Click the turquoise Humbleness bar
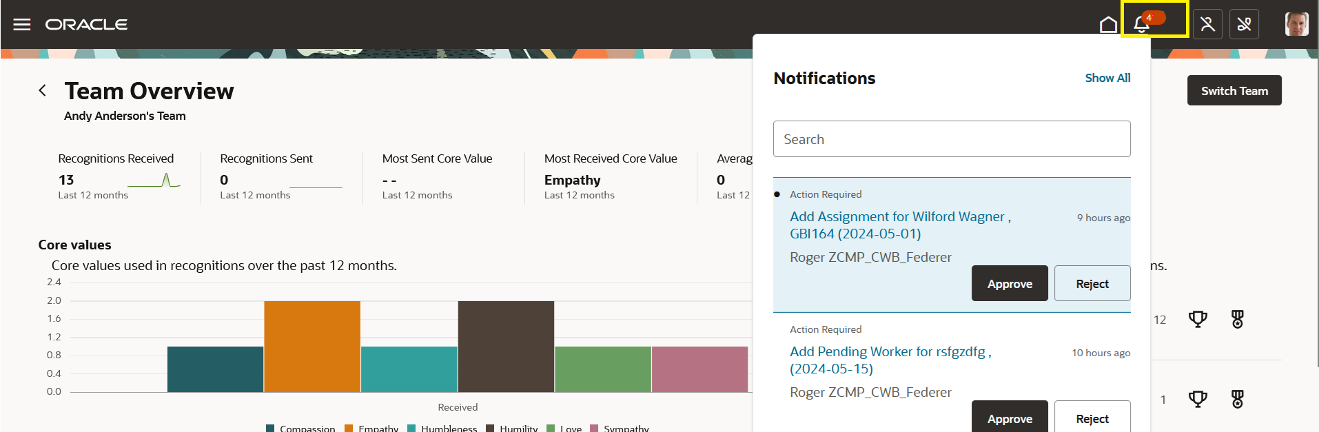The image size is (1319, 432). [409, 369]
